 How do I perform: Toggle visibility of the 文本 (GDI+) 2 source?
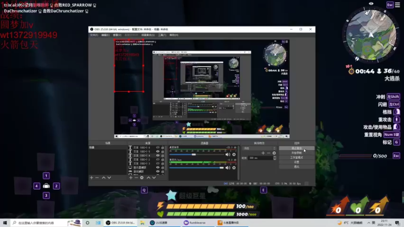point(158,159)
